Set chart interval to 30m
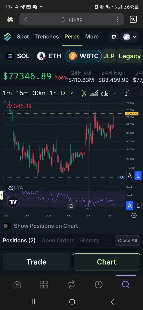143x310 pixels. (39, 93)
